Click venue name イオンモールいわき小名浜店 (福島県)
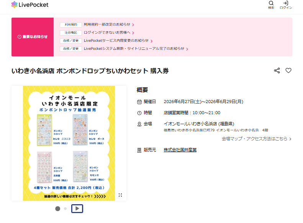The image size is (303, 223). [x=199, y=124]
